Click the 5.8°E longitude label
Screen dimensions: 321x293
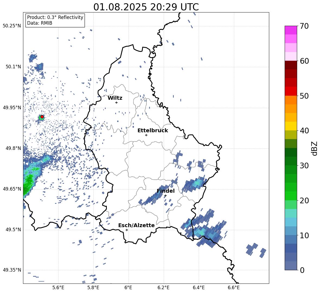pos(93,288)
